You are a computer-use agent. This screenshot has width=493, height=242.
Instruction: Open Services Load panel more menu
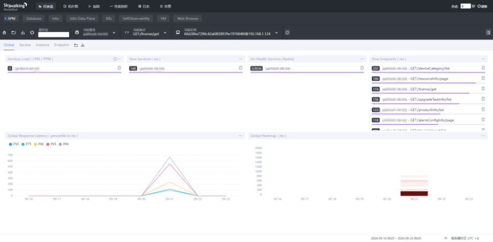pos(119,59)
